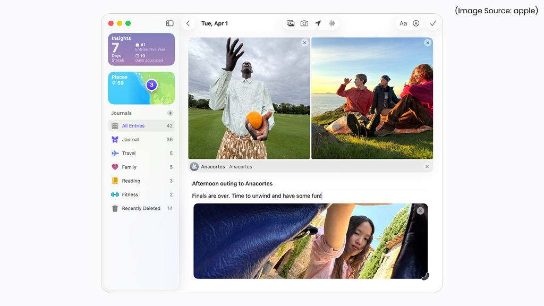Select All Entries in Journals list

(134, 125)
